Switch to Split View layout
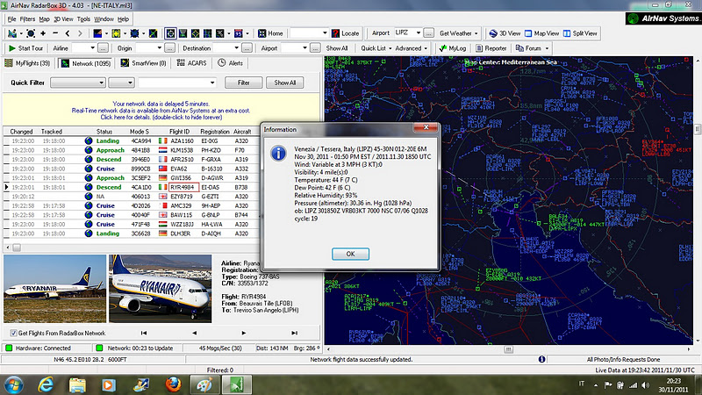This screenshot has height=395, width=702. pyautogui.click(x=580, y=33)
